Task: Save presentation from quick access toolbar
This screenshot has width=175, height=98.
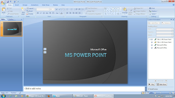Action: tap(8, 2)
